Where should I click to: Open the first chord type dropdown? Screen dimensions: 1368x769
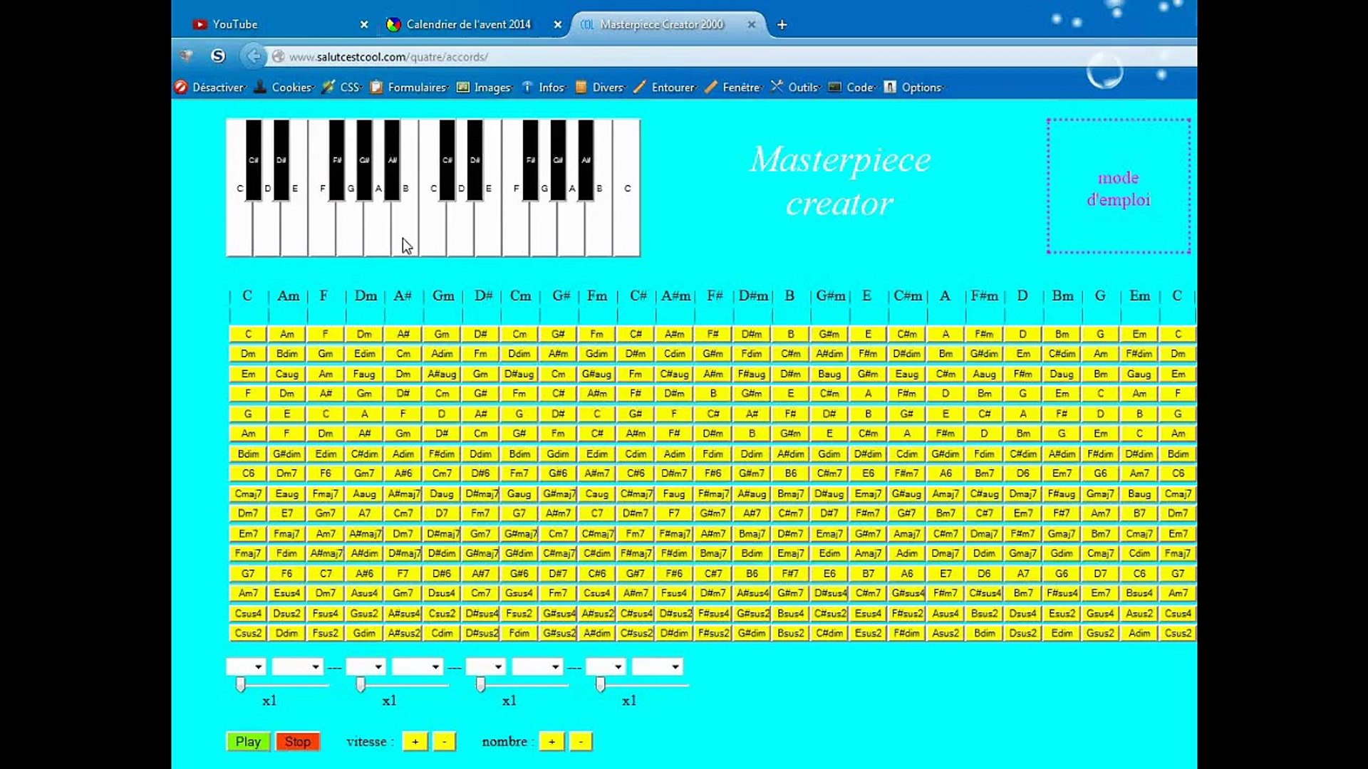(x=297, y=666)
